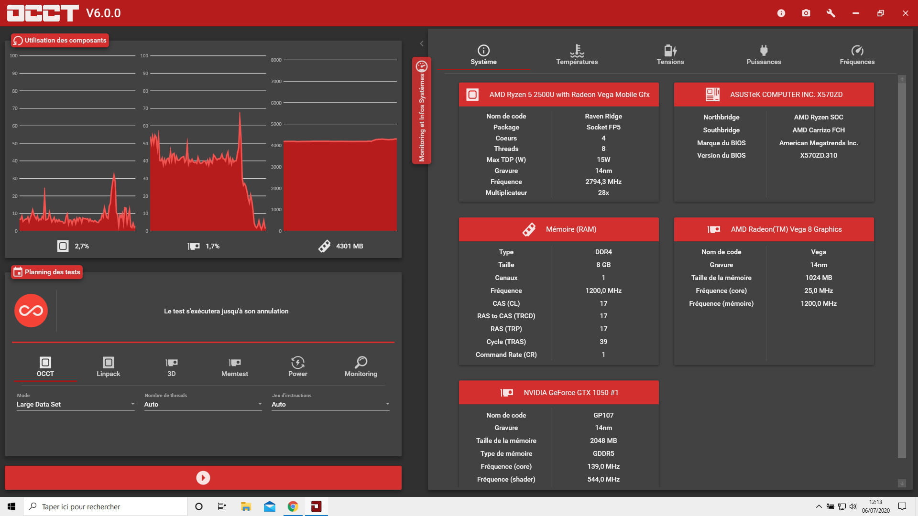Click the Windows search box
Image resolution: width=918 pixels, height=516 pixels.
pos(105,506)
